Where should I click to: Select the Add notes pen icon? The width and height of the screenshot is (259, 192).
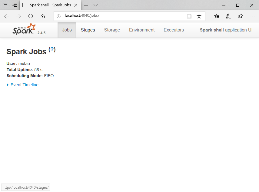click(228, 16)
